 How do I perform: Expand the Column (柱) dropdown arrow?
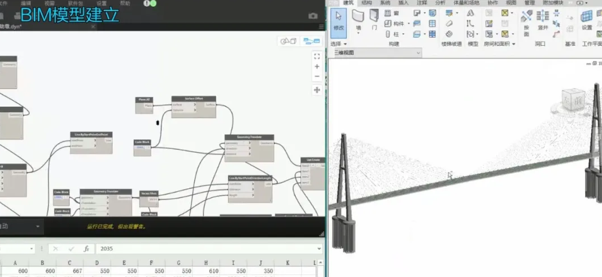tap(403, 34)
